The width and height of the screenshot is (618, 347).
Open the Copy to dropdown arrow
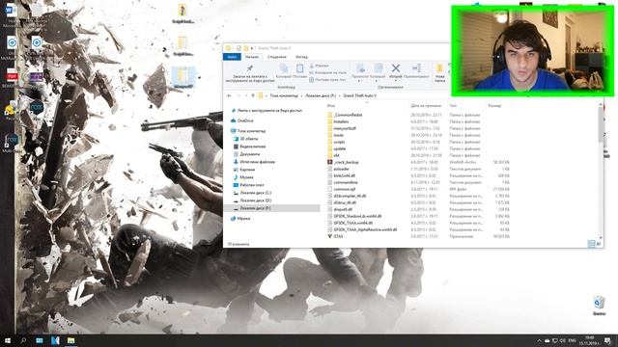pos(377,81)
